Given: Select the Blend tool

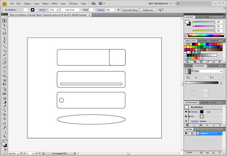Looking at the screenshot, I should (x=4, y=111).
